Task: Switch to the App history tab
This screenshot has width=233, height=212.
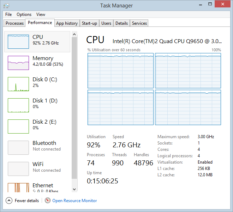Action: point(67,23)
